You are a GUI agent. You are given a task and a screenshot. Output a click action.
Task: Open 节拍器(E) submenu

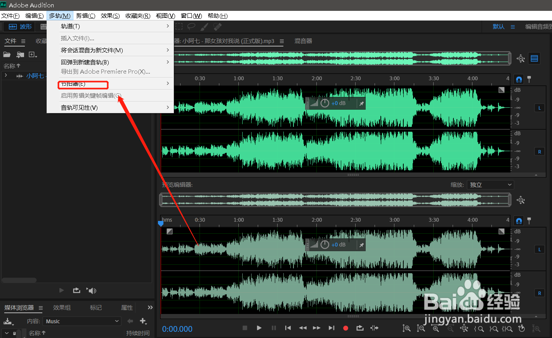click(110, 84)
